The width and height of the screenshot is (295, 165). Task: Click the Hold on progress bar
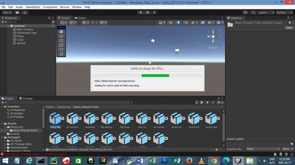(x=147, y=76)
